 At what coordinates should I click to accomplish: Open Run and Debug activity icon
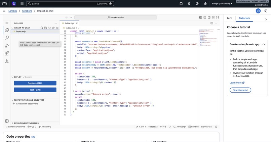tap(7, 46)
